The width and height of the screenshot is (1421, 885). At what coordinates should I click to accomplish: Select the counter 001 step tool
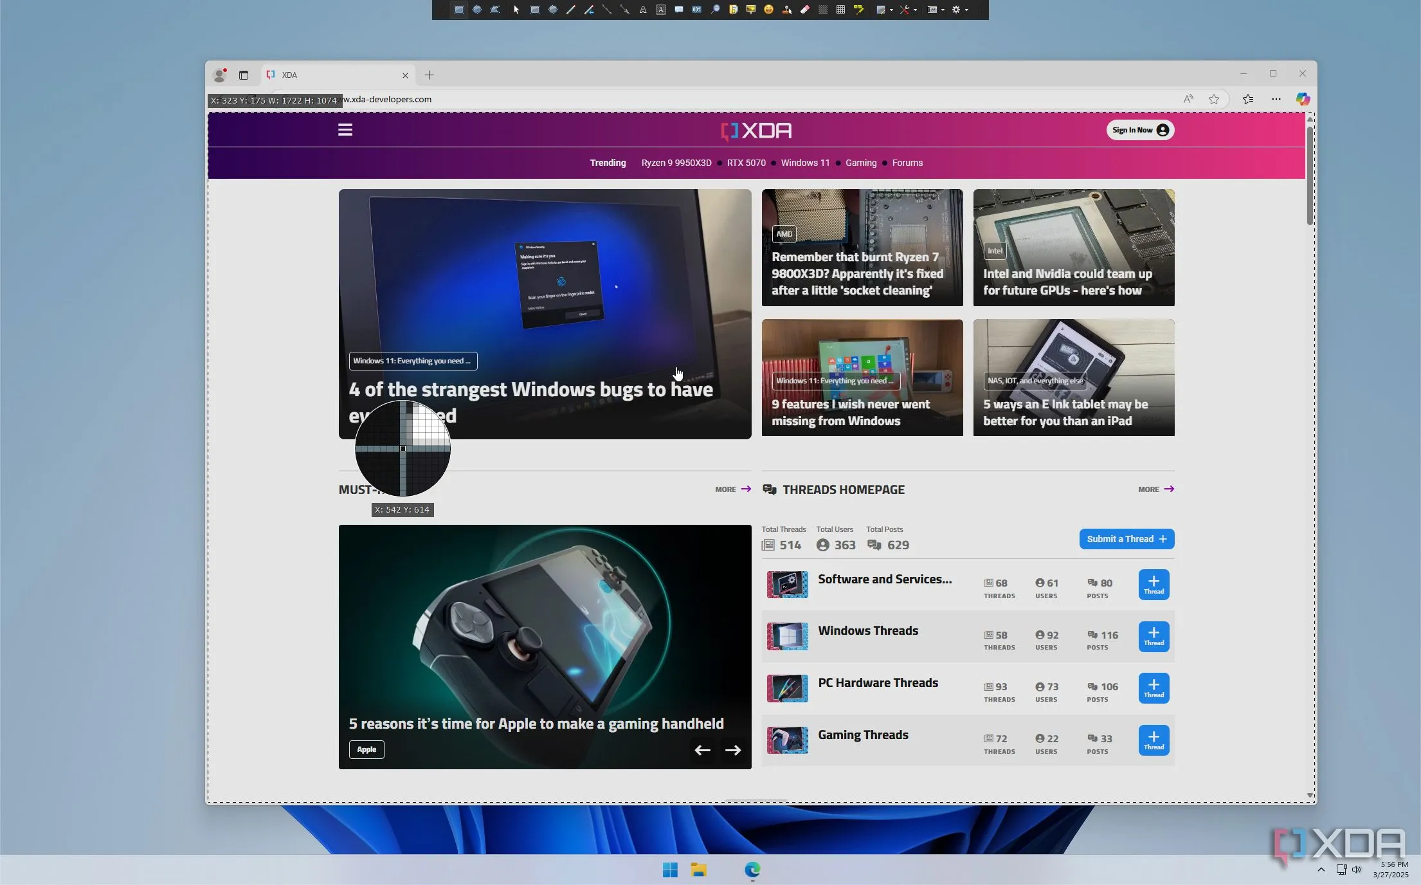pos(696,10)
